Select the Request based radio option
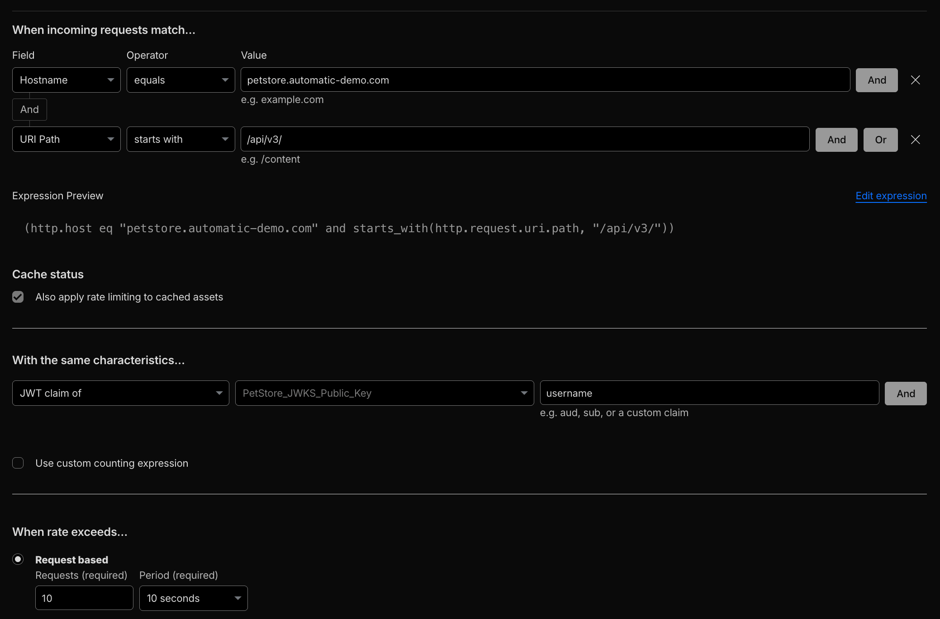This screenshot has width=940, height=619. click(18, 559)
